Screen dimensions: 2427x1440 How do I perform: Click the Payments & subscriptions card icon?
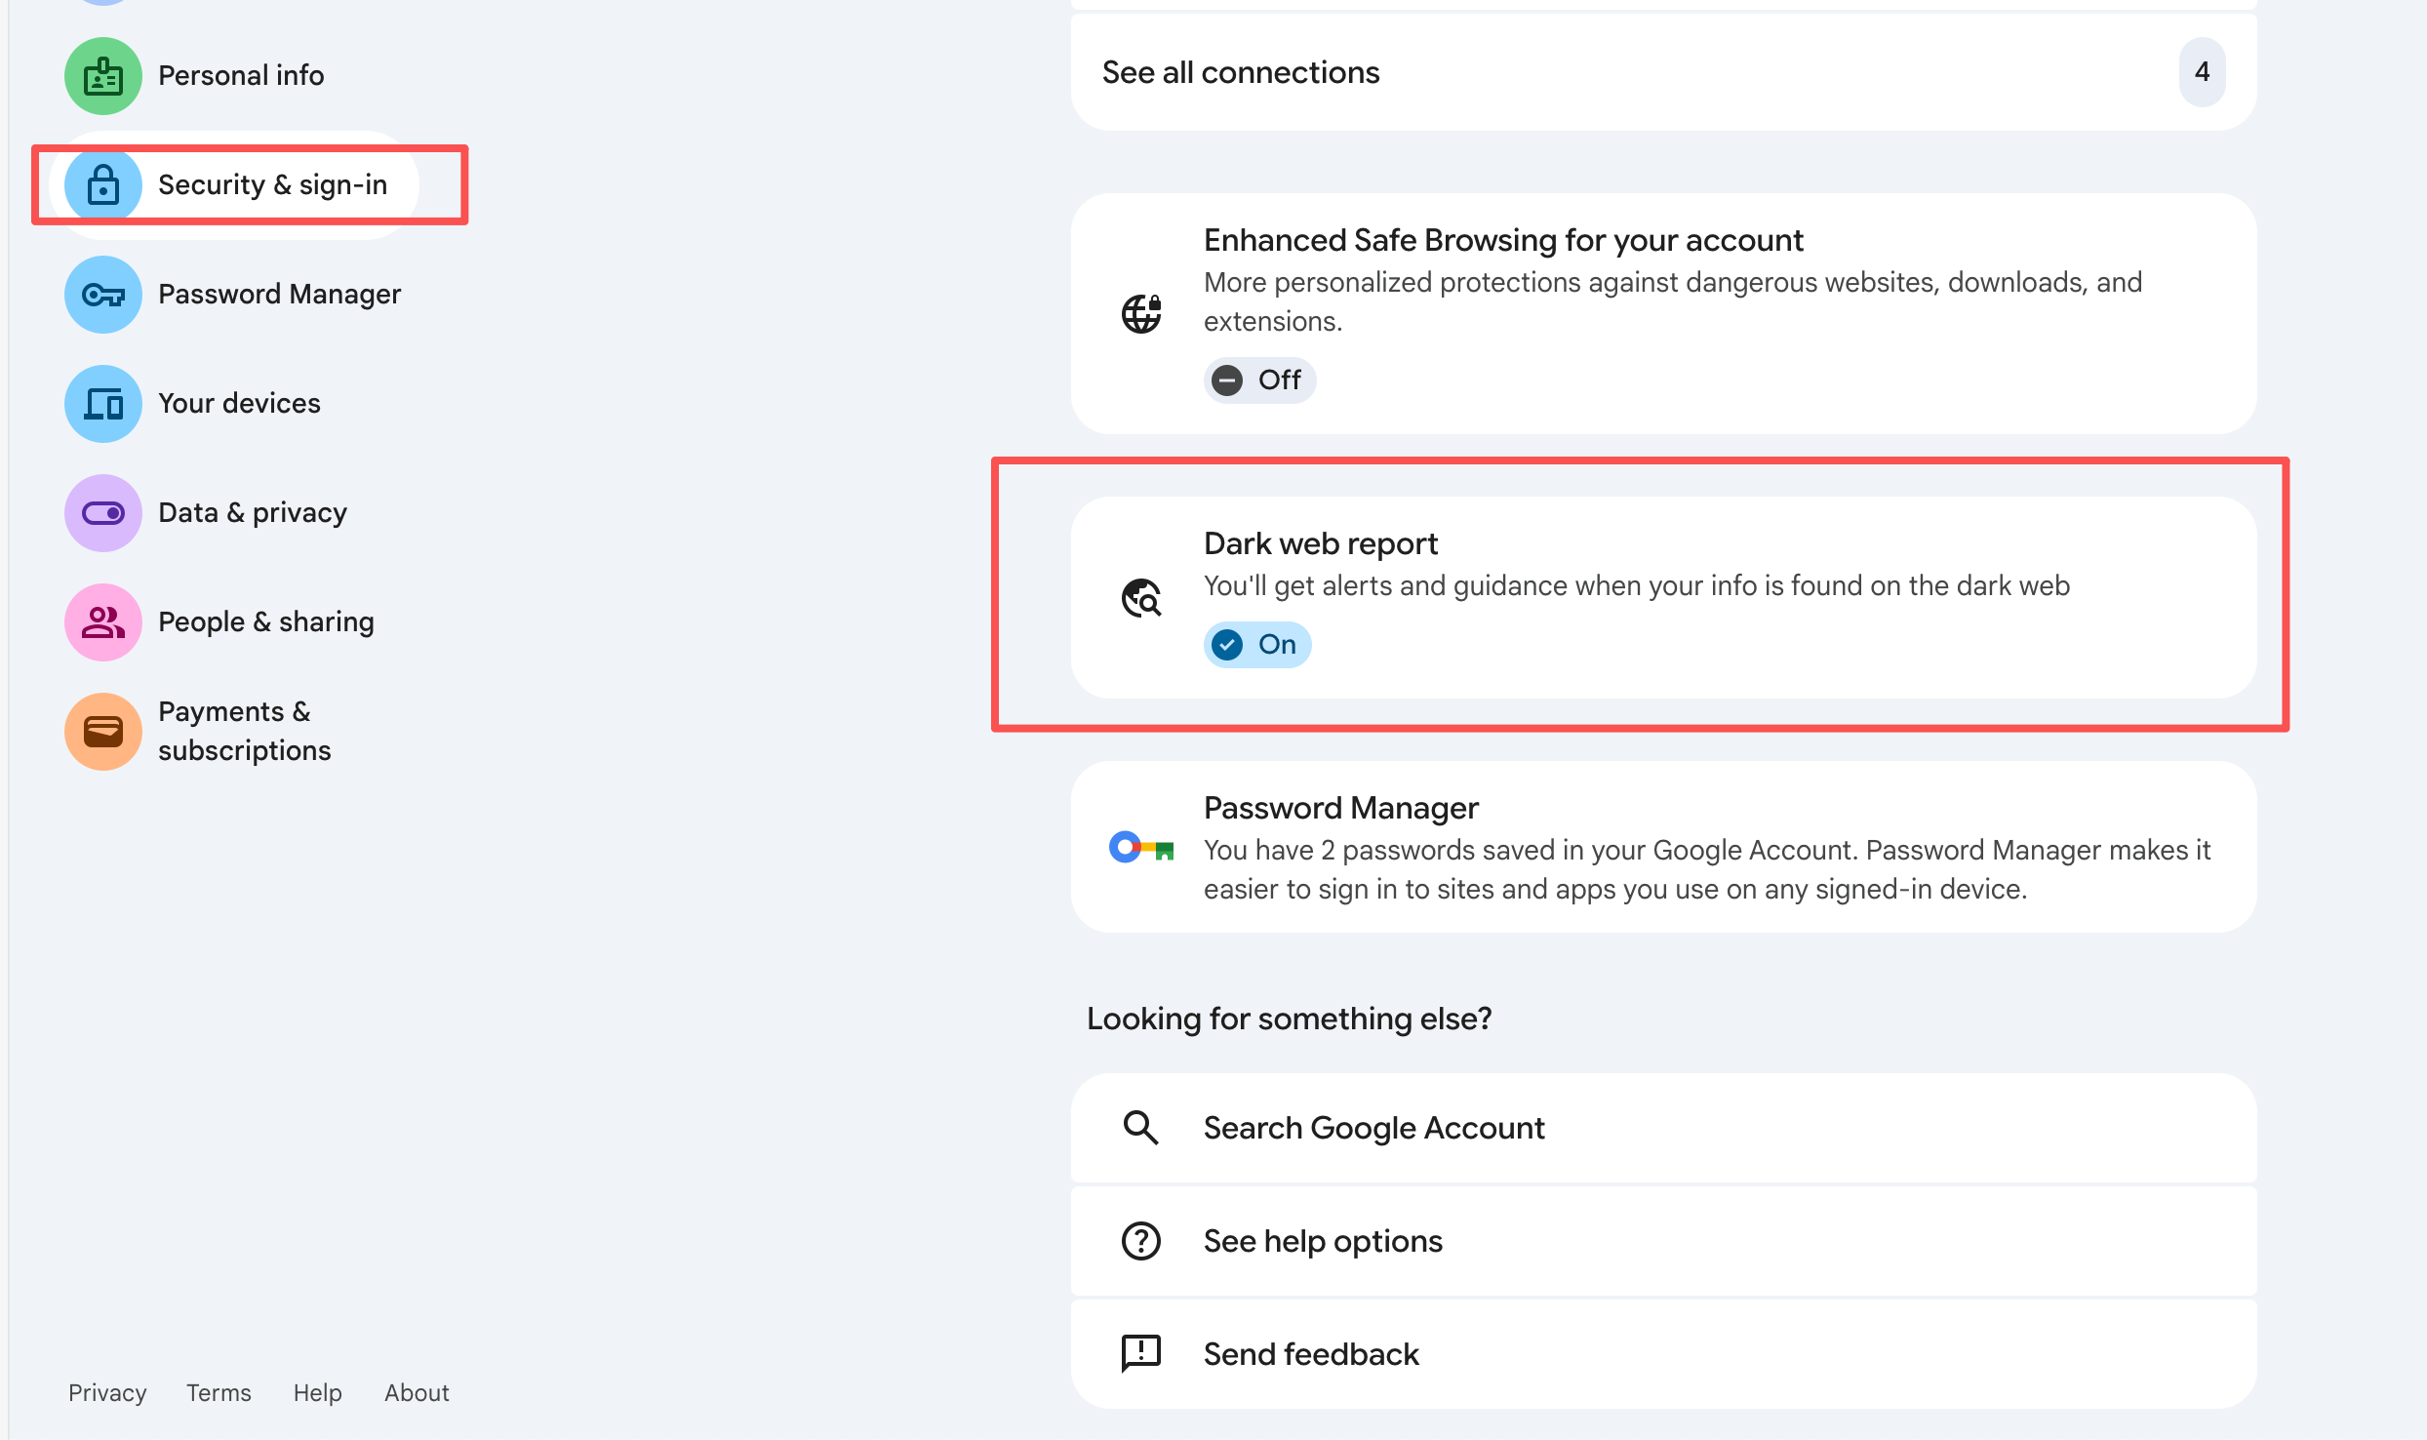coord(102,732)
